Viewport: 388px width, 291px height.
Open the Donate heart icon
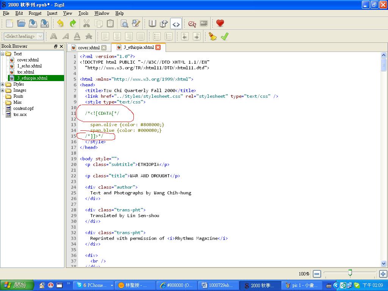(220, 23)
